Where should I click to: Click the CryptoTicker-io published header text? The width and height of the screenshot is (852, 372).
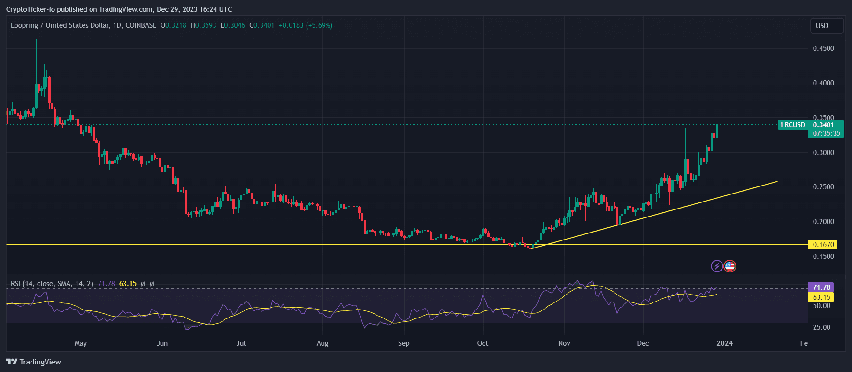coord(119,9)
